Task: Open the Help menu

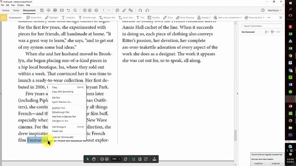Action: coord(28,5)
